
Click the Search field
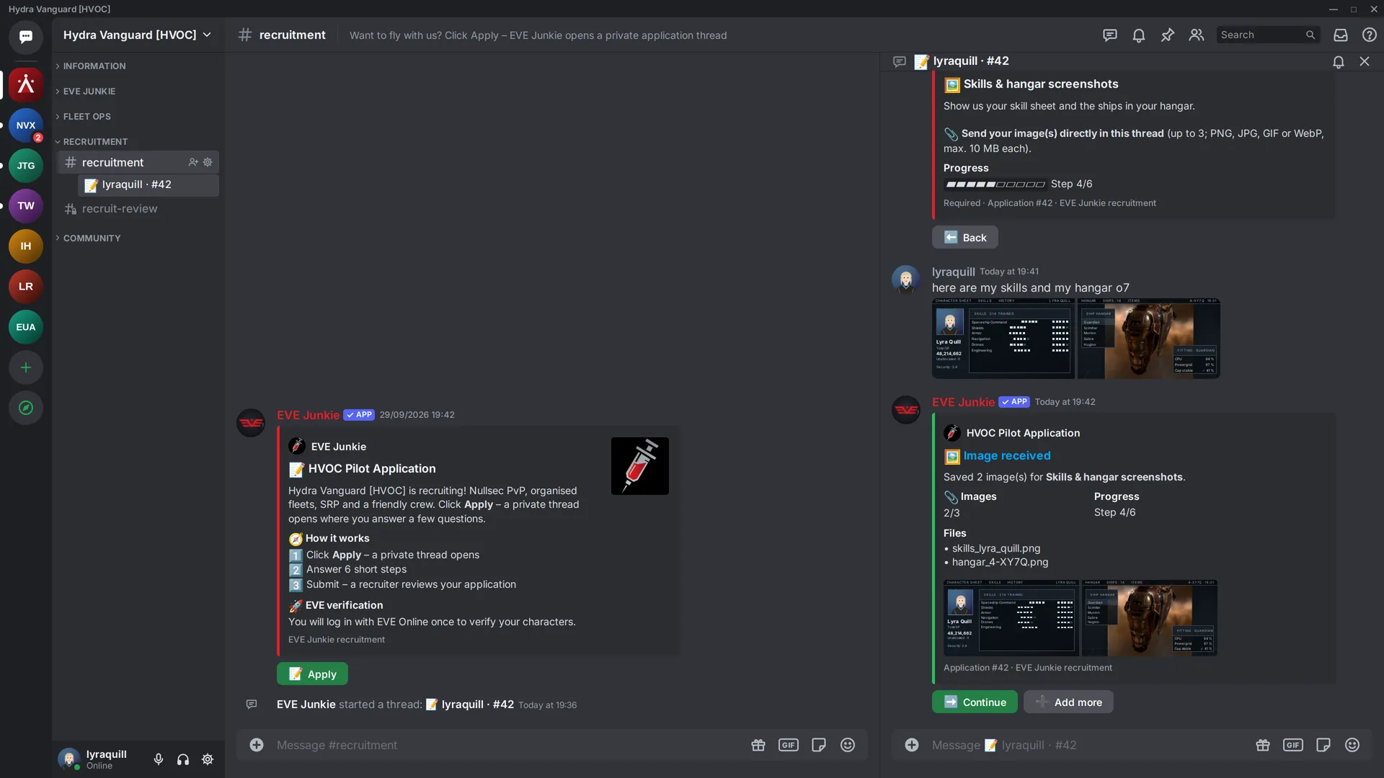point(1268,35)
